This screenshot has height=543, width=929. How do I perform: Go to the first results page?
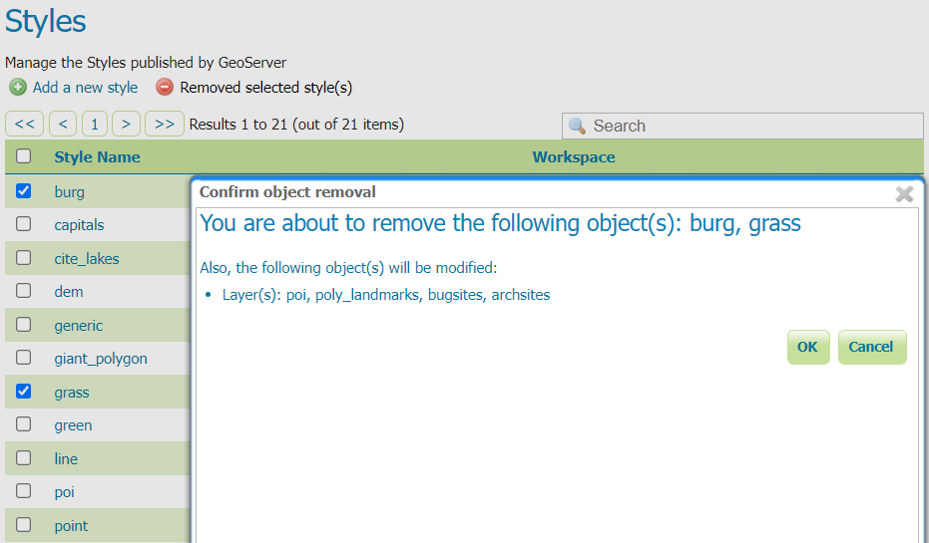coord(25,125)
